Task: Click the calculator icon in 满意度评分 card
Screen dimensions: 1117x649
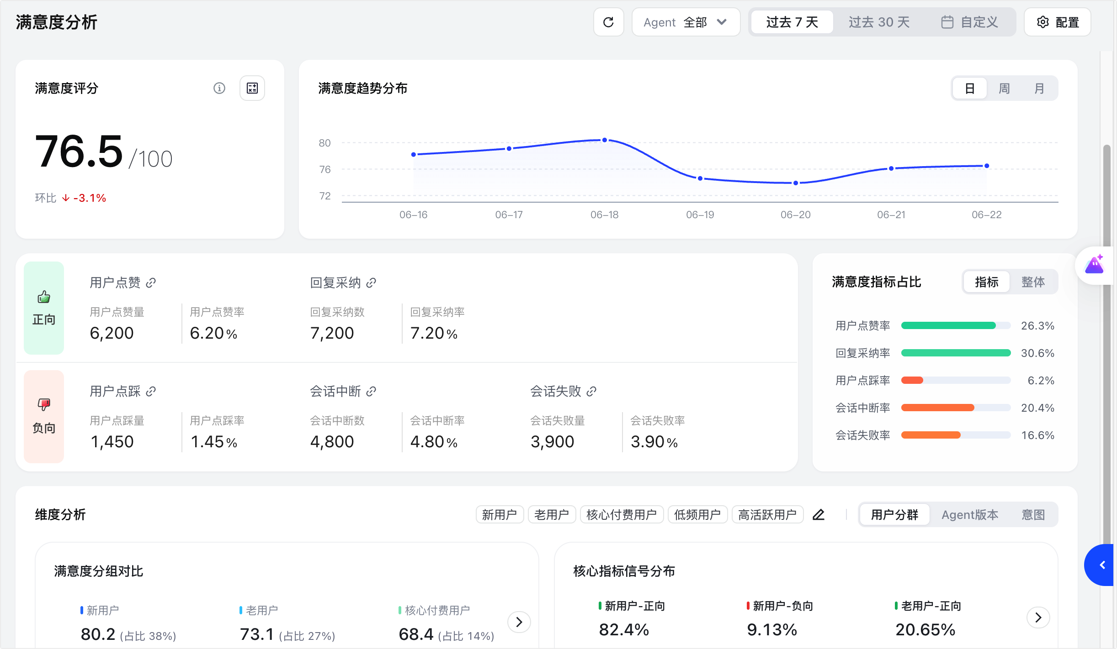Action: click(x=252, y=88)
